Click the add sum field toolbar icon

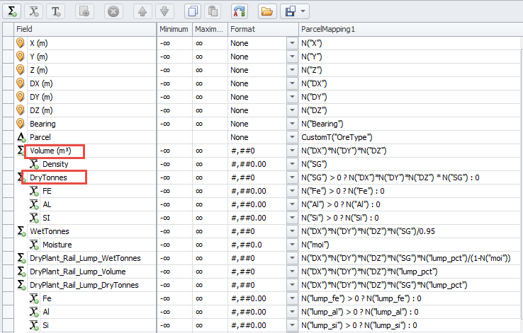pos(12,11)
